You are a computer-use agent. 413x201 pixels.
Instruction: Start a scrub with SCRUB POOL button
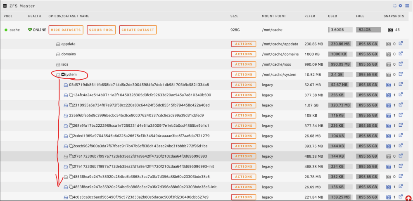101,30
